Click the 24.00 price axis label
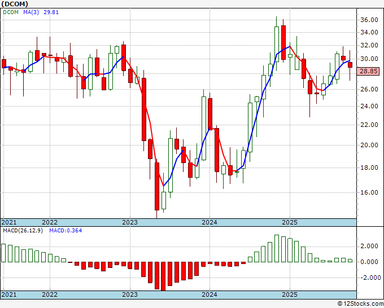 click(369, 106)
